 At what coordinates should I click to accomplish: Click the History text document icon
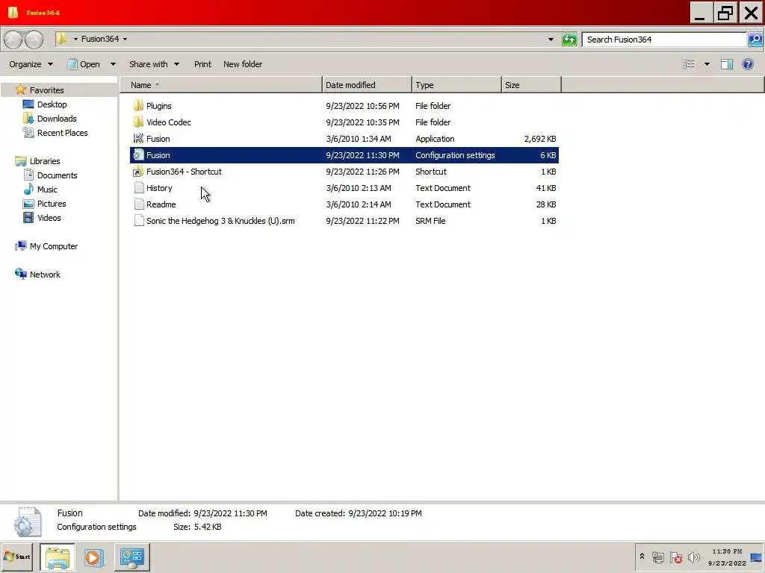(x=138, y=188)
